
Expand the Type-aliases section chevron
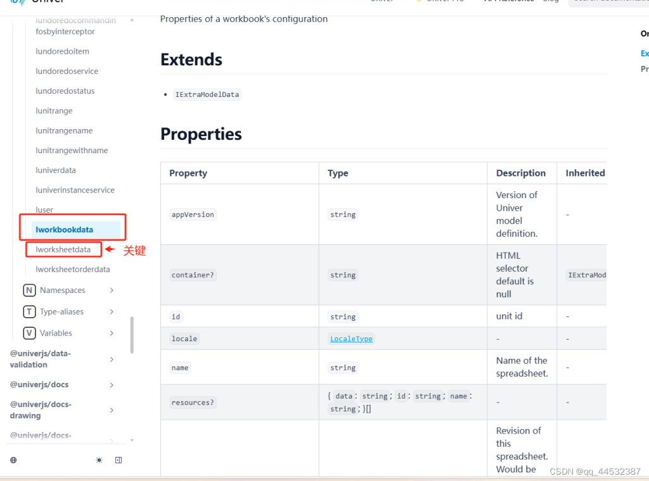point(112,312)
